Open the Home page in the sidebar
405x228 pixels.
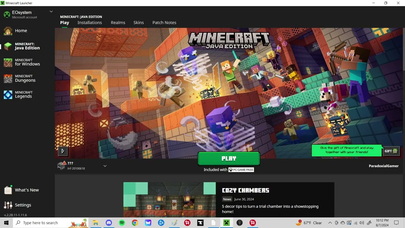pos(21,31)
